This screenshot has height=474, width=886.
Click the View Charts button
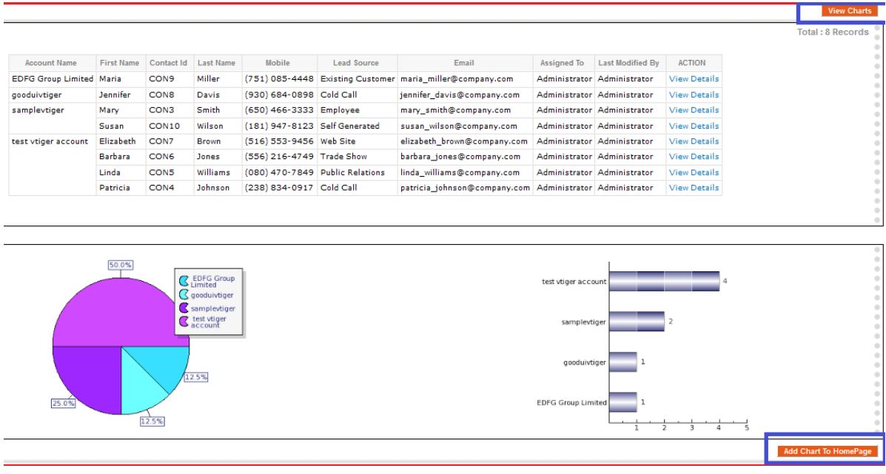click(x=849, y=11)
